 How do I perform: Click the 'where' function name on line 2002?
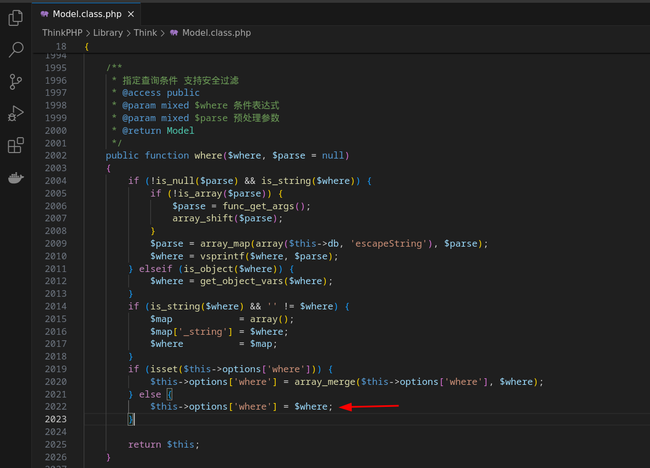pyautogui.click(x=208, y=155)
